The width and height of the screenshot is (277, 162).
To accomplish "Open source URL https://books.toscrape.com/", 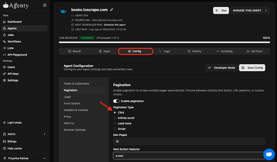I will (x=107, y=20).
